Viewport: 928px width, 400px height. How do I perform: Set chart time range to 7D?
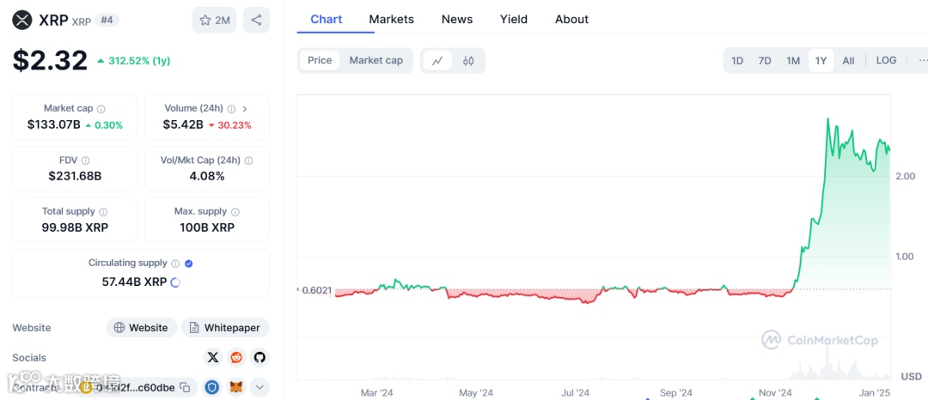[765, 61]
